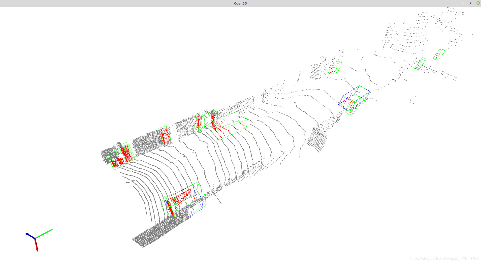The height and width of the screenshot is (263, 481).
Task: Minimize the Open3D window
Action: (x=463, y=3)
